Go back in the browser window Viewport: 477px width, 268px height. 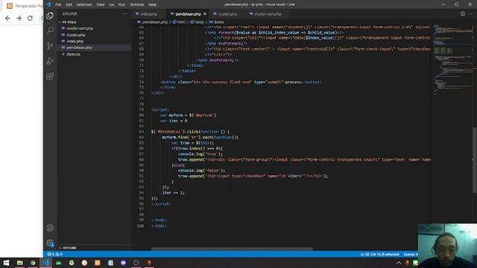tap(7, 18)
